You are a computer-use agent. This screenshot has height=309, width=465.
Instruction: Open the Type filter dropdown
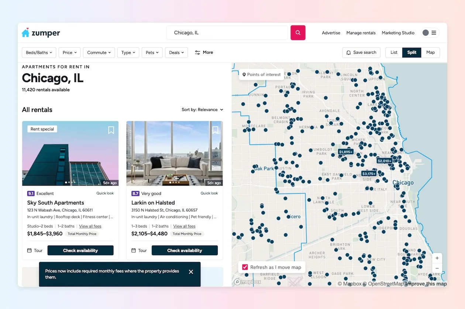coord(128,53)
